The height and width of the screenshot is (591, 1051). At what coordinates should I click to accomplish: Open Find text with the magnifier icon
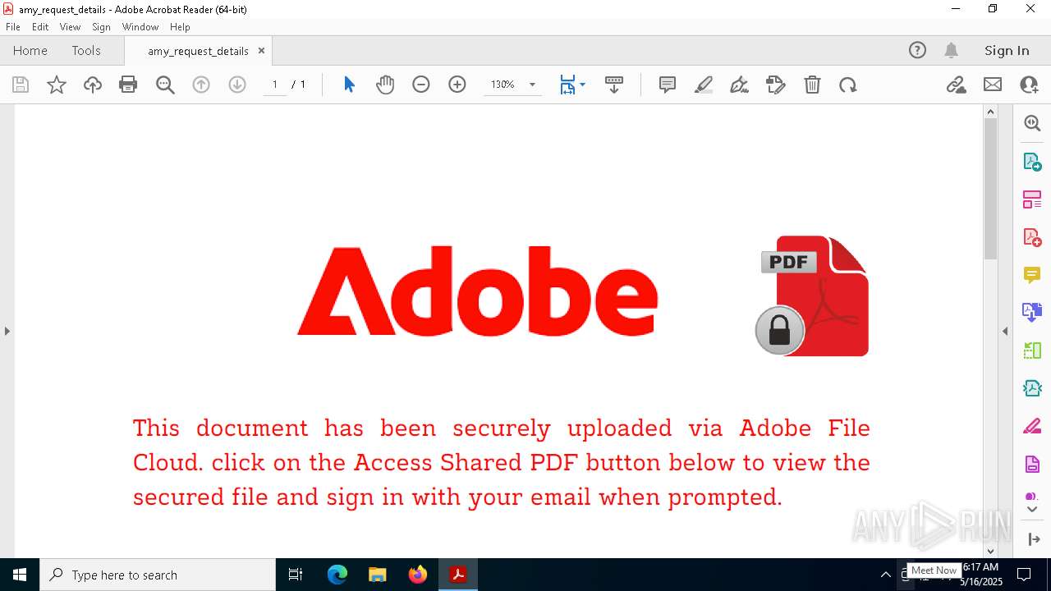click(x=165, y=85)
